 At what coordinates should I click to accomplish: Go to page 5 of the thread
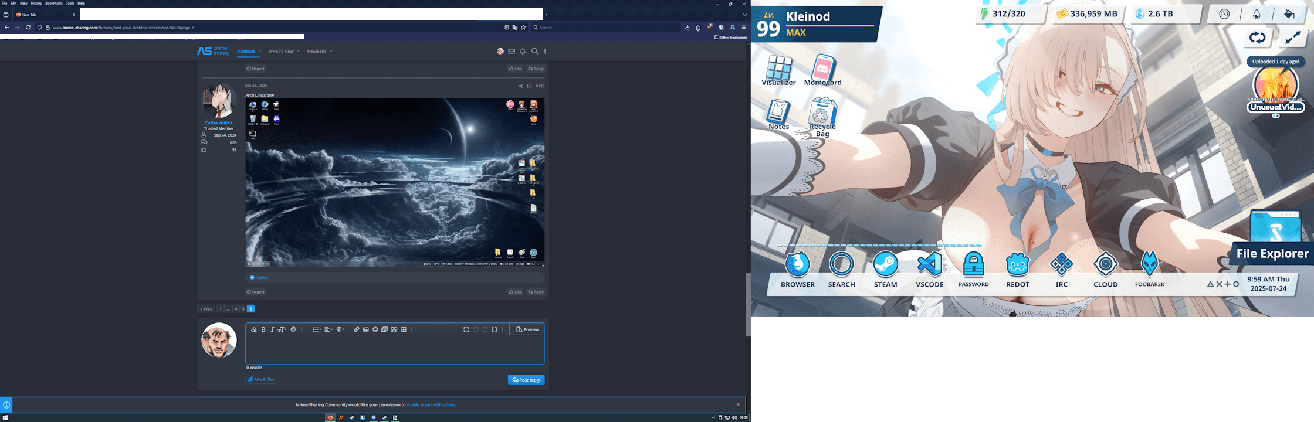(243, 309)
